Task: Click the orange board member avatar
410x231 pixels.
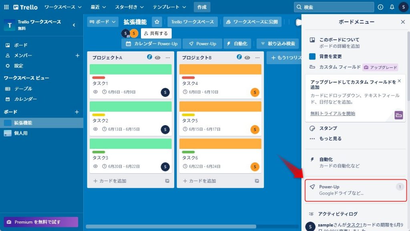Action: pos(134,33)
